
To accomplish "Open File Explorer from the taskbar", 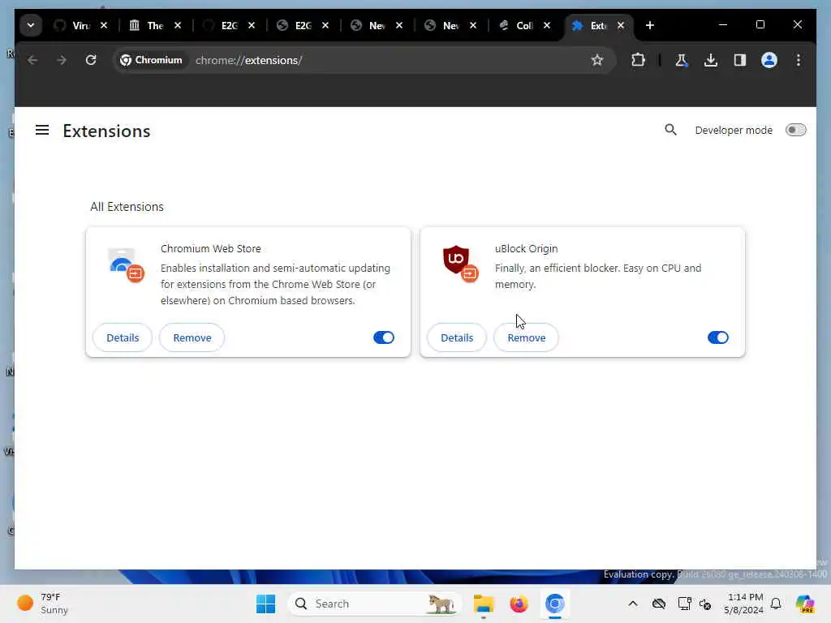I will tap(484, 604).
